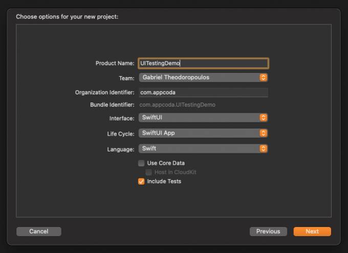
Task: Click the Organization Identifier label
Action: tap(104, 92)
